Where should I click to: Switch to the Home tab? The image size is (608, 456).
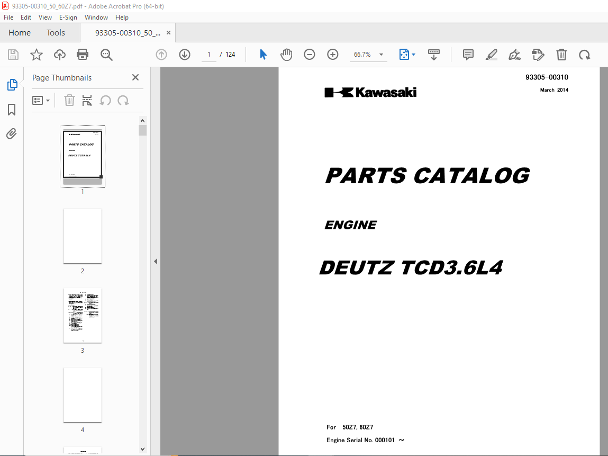(20, 33)
